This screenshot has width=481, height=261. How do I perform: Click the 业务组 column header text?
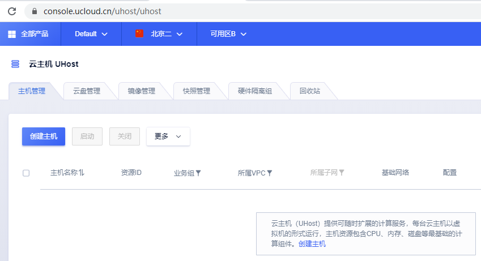coord(184,173)
